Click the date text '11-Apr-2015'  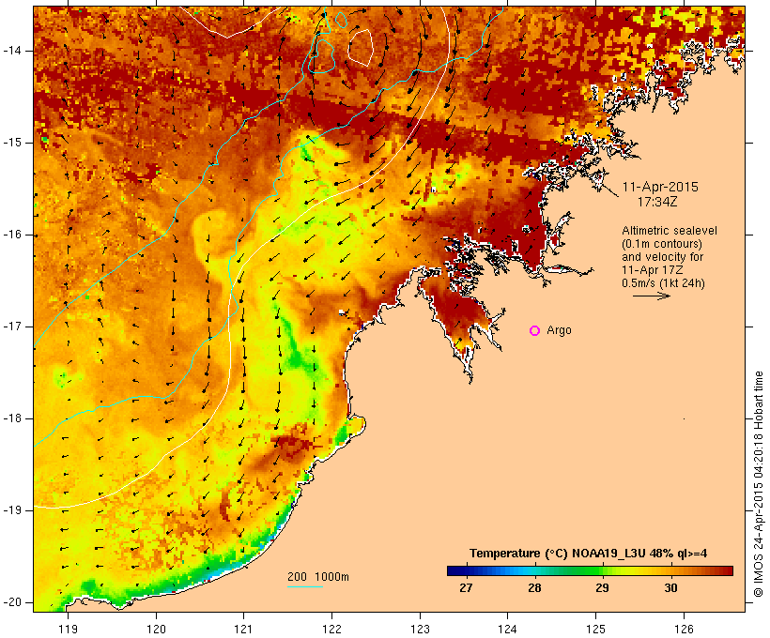[660, 187]
